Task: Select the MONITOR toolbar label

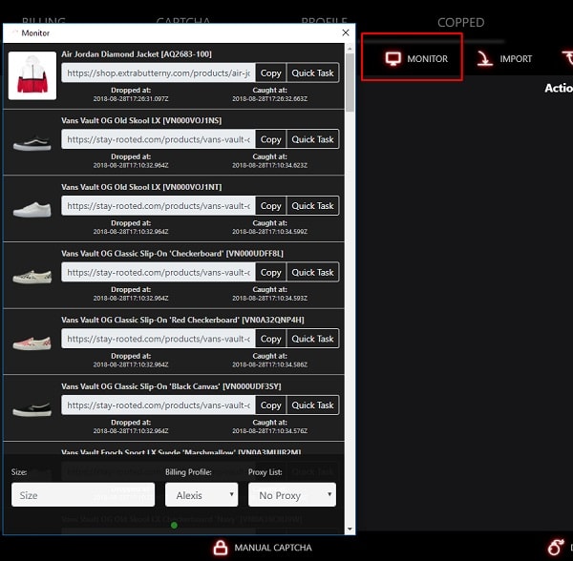Action: click(x=427, y=59)
